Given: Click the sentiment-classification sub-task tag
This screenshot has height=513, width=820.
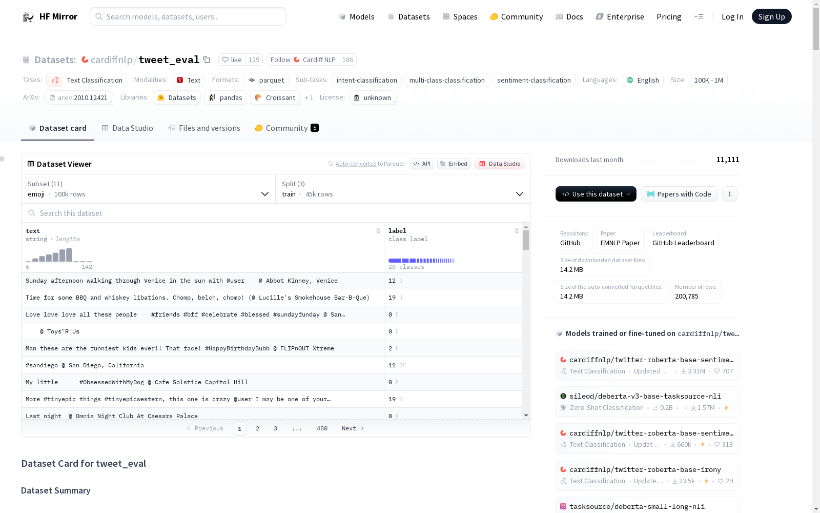Looking at the screenshot, I should (534, 80).
